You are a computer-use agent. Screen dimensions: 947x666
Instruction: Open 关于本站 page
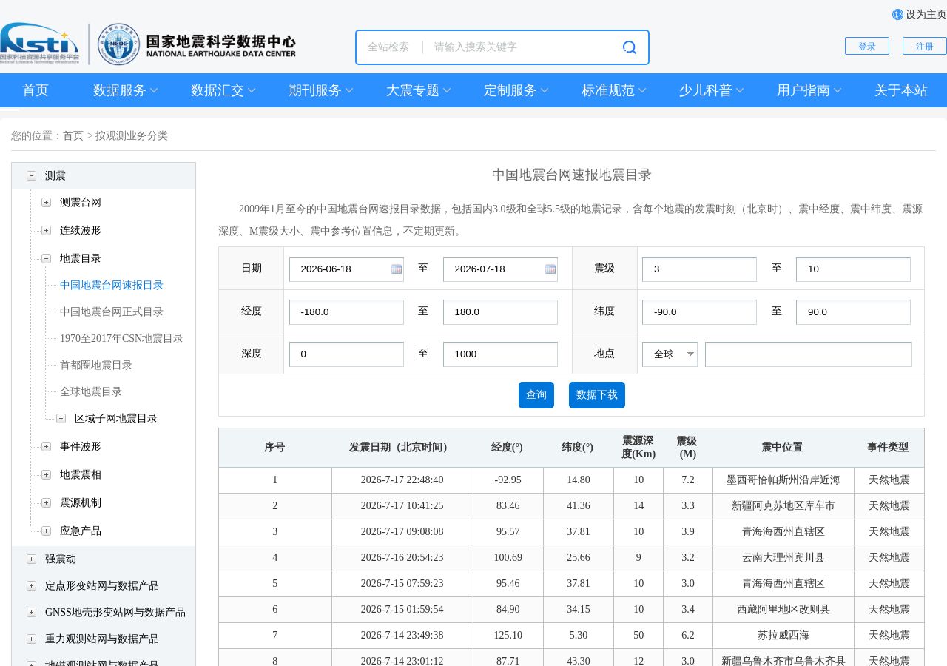point(901,90)
